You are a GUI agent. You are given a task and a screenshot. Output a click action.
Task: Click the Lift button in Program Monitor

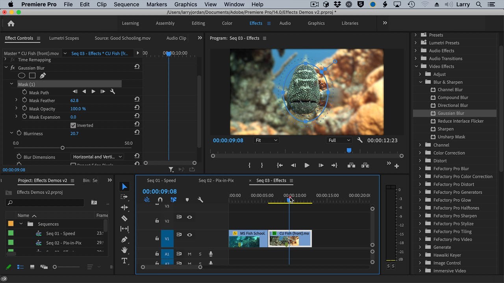click(351, 165)
